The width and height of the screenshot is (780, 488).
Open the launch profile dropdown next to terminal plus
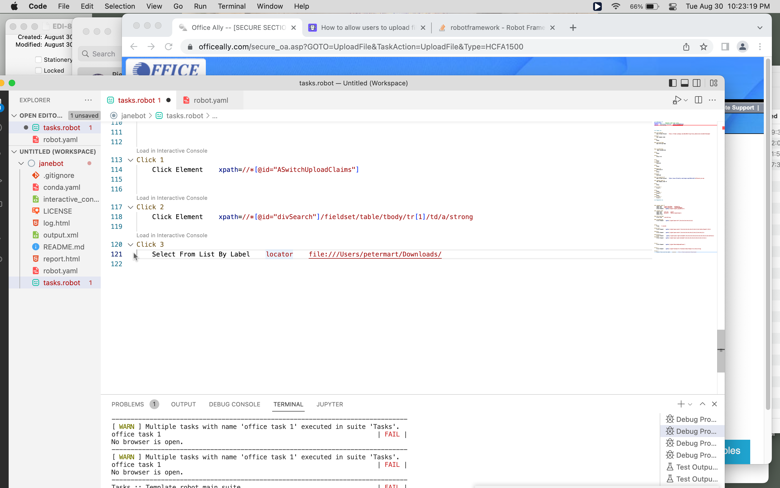pyautogui.click(x=690, y=404)
